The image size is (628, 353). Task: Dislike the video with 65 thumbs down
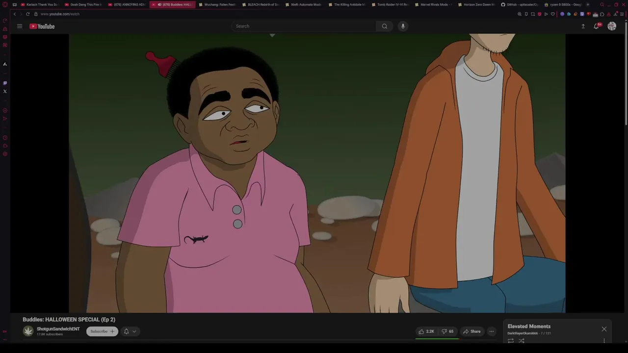pos(447,331)
